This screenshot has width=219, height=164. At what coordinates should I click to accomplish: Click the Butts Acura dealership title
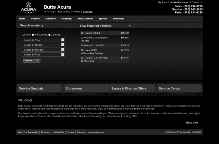[57, 7]
